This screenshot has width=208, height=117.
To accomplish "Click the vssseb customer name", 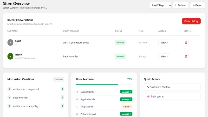I will (x=18, y=55).
